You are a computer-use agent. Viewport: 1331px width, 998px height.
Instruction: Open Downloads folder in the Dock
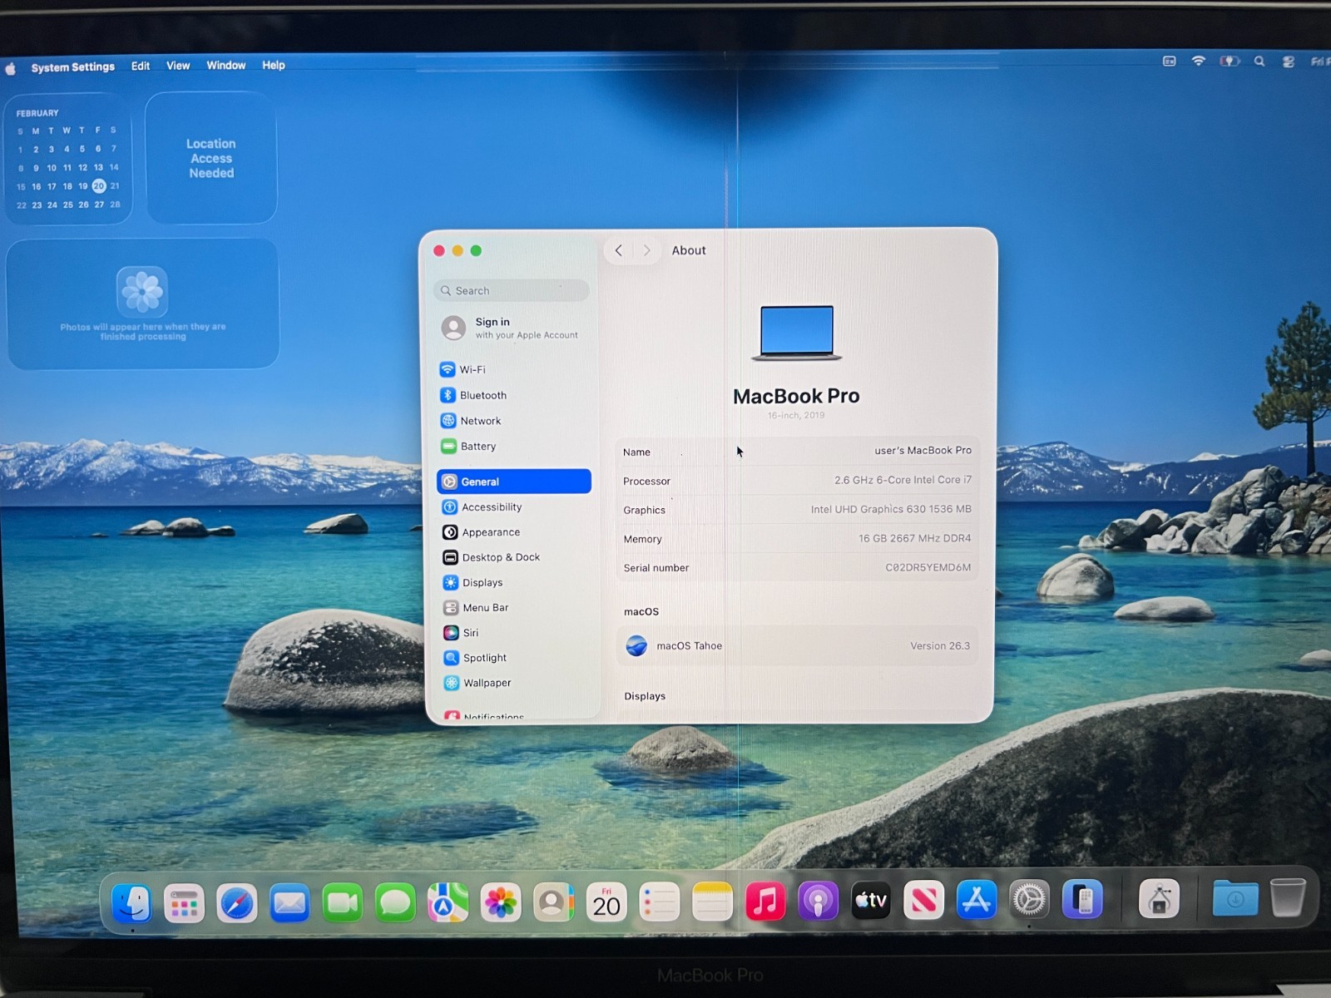pyautogui.click(x=1235, y=897)
